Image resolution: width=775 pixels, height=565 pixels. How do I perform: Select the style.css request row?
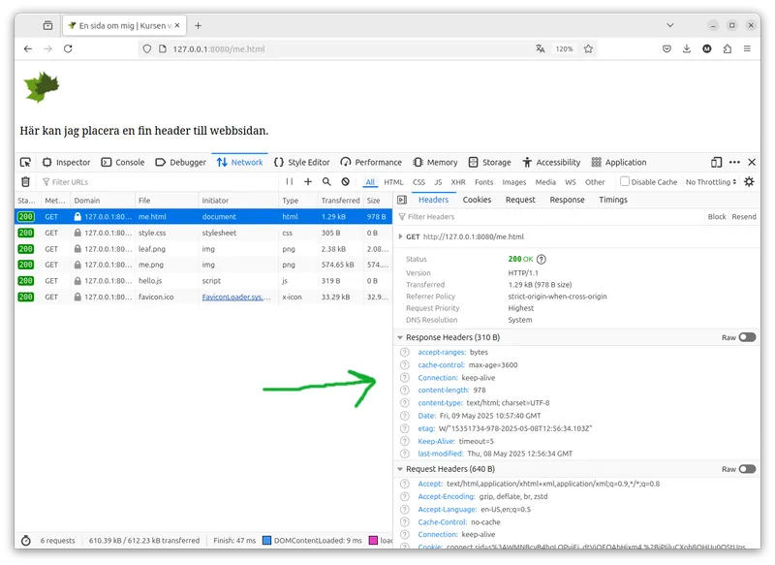coord(203,233)
